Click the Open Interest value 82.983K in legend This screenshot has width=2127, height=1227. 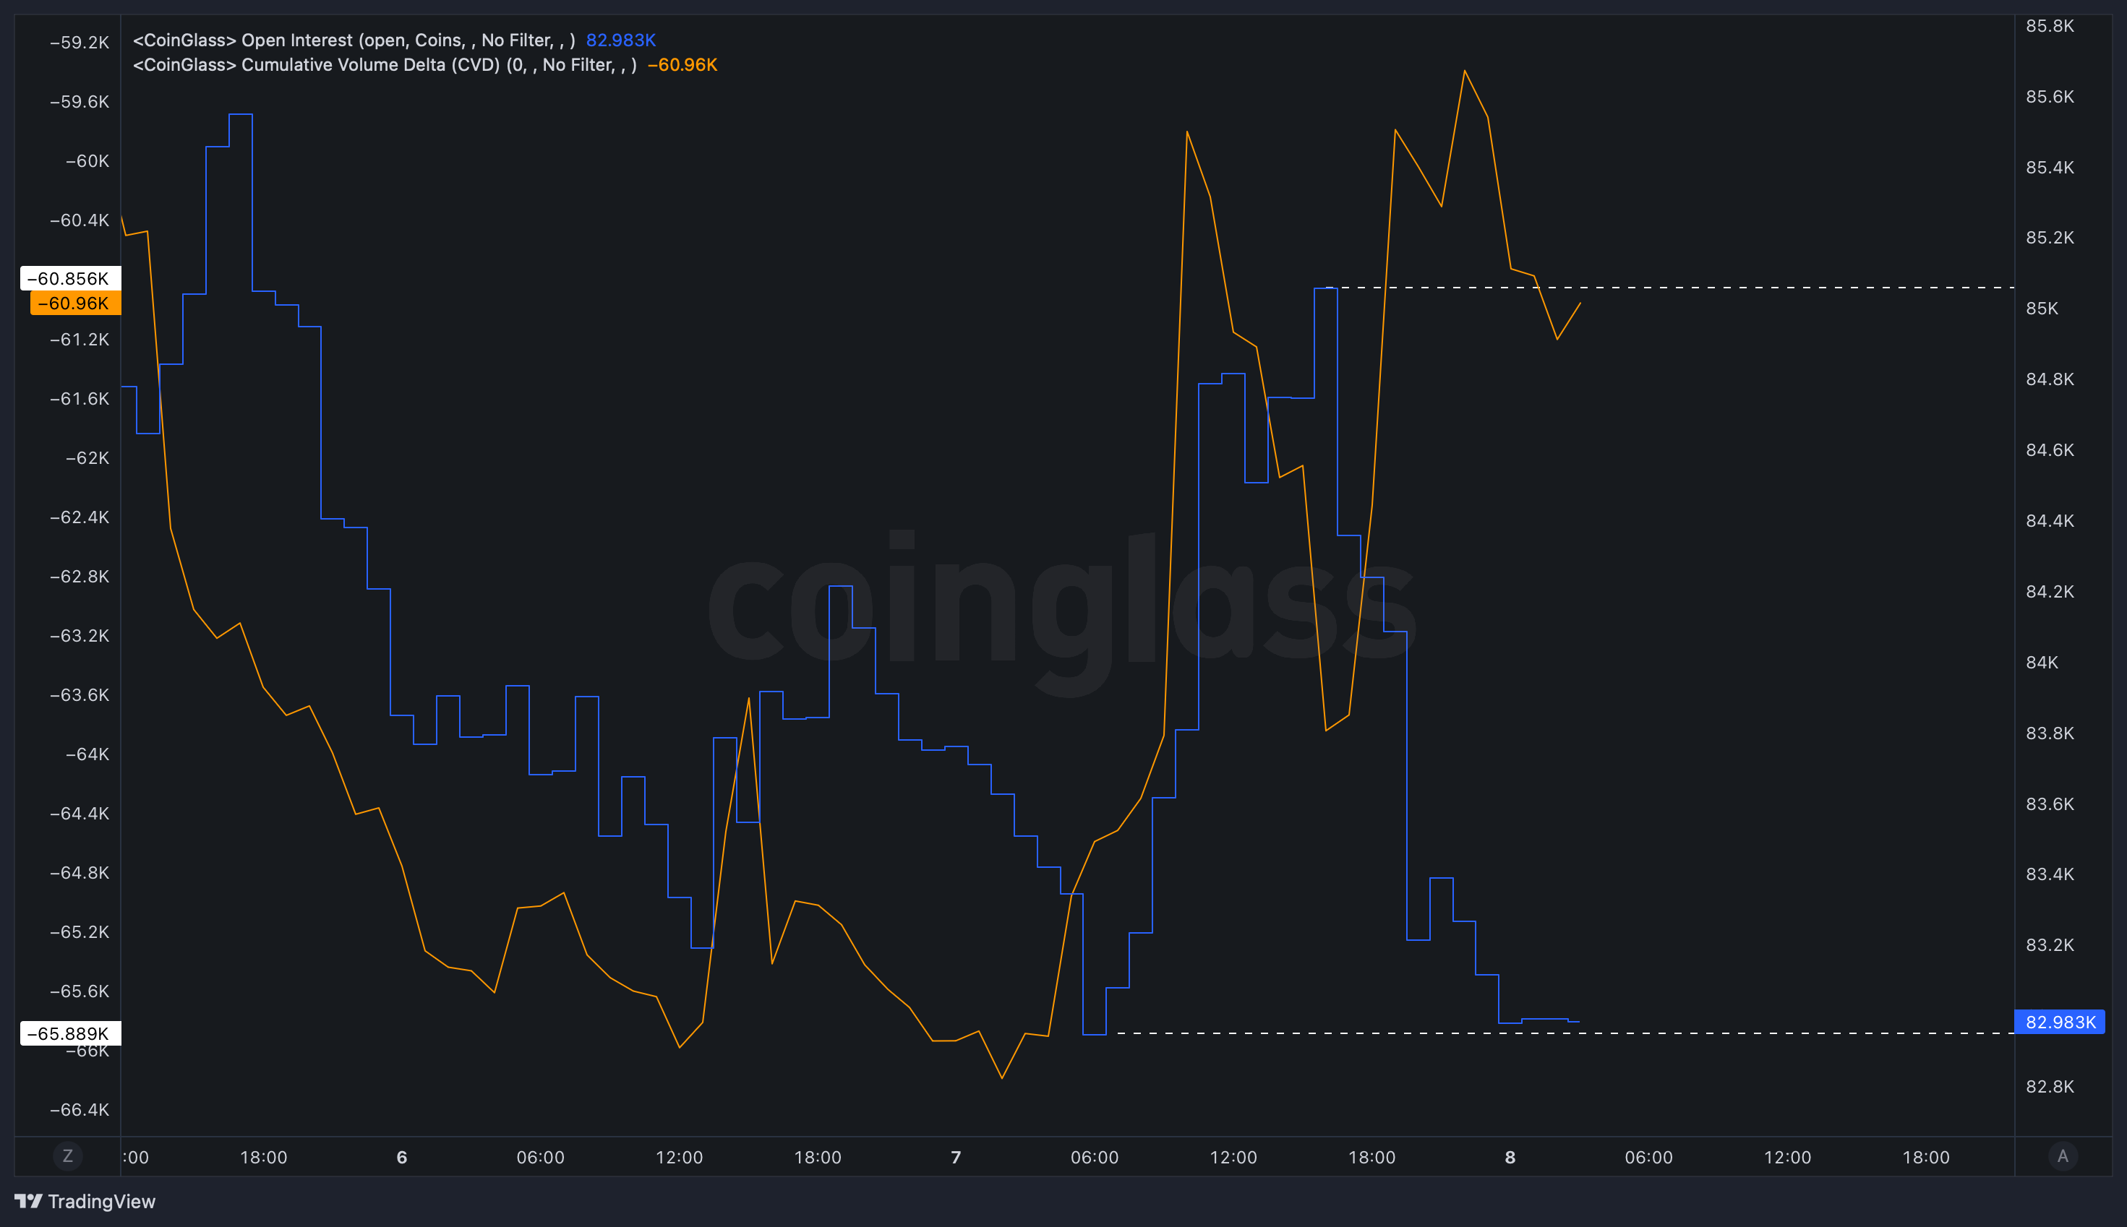click(620, 40)
